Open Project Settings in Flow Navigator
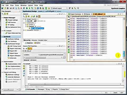The image size is (127, 95). [x=13, y=20]
